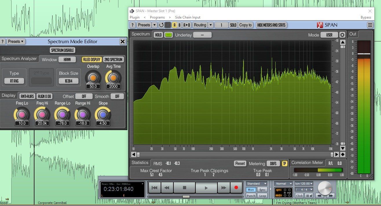Viewport: 381px width, 206px height.
Task: Click the silver jog wheel knob
Action: tap(325, 188)
